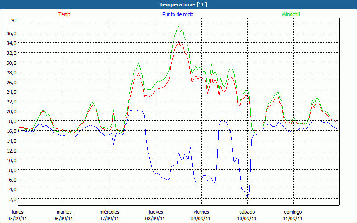Click the 30,0 y-axis value label
Screen dimensions: 357x223
pos(12,63)
